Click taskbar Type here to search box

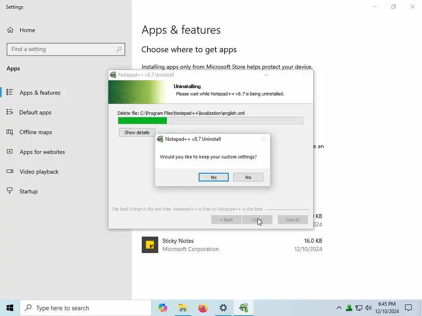click(86, 308)
